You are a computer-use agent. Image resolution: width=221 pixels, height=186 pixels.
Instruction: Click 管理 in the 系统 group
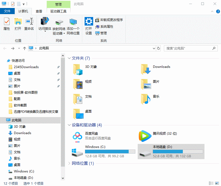click(101, 33)
